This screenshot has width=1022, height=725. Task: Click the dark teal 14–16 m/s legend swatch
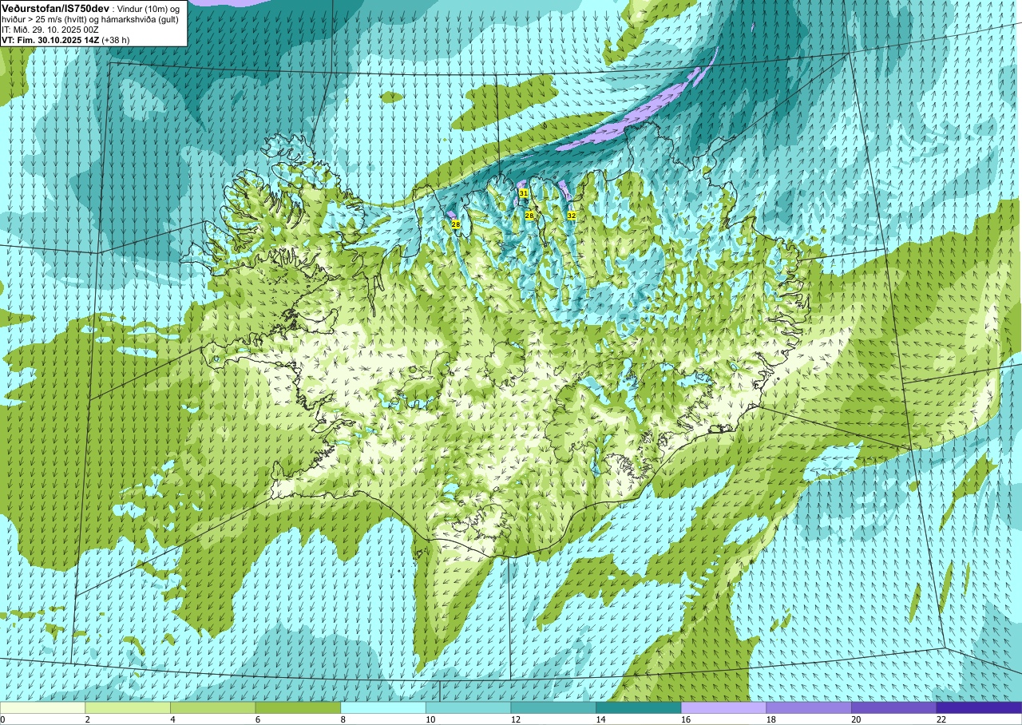tap(639, 707)
